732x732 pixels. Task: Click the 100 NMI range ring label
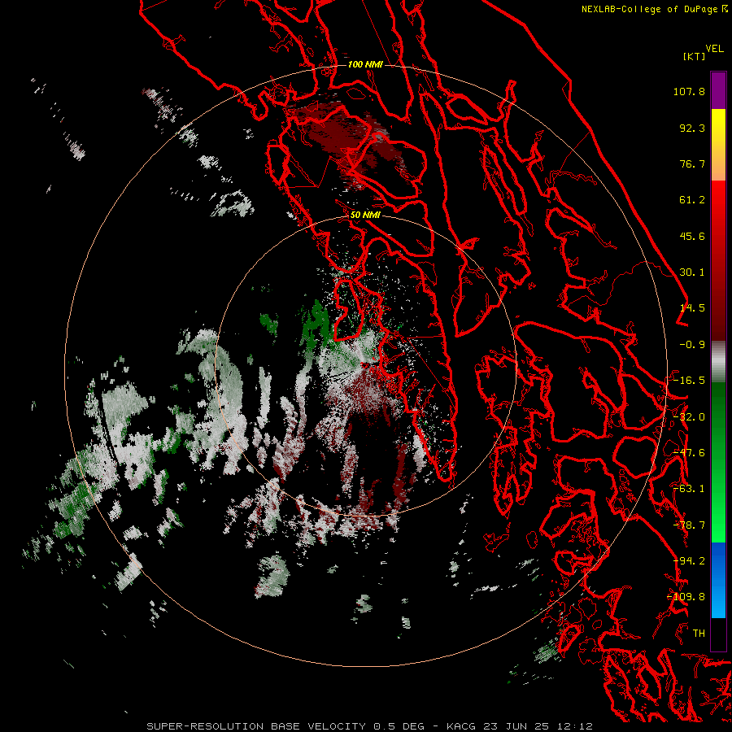[x=365, y=64]
